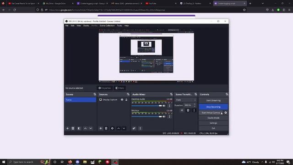Select Display Capture source row
Screen dimensions: 293x165
pyautogui.click(x=113, y=100)
